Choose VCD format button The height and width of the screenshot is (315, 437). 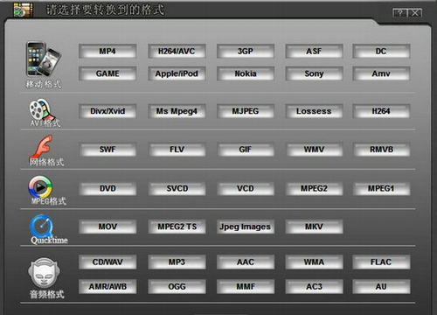point(246,188)
